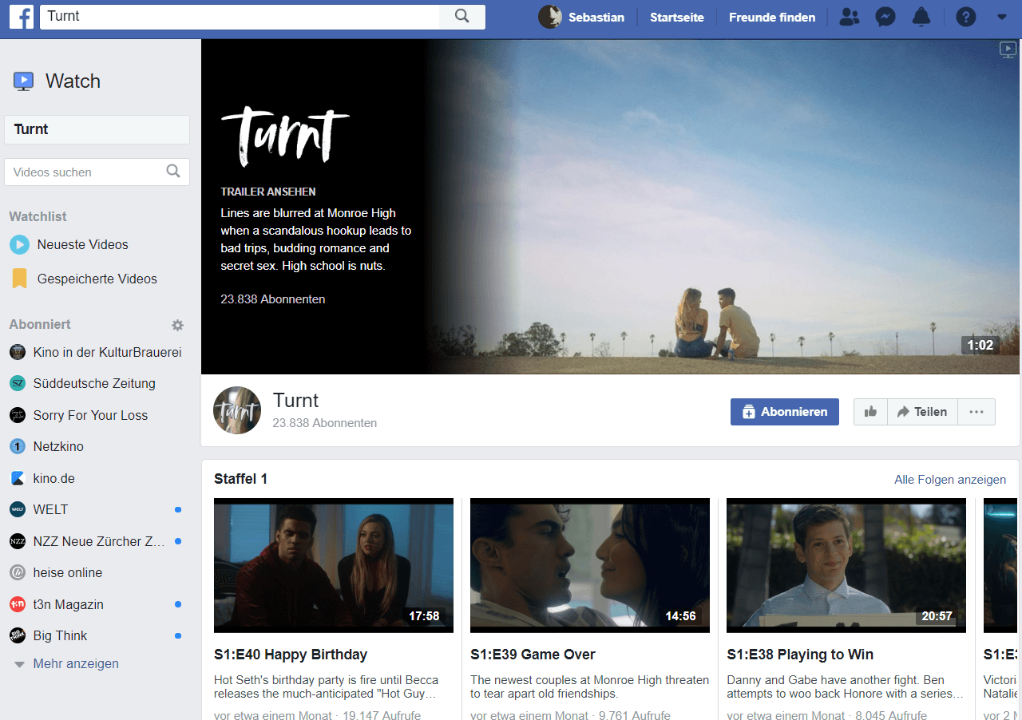Viewport: 1022px width, 720px height.
Task: Open Neueste Videos play icon
Action: (19, 245)
